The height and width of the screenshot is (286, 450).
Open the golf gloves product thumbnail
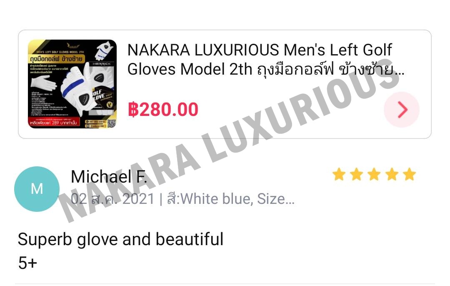(72, 84)
